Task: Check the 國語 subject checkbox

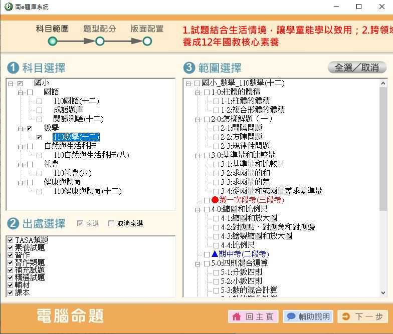Action: pos(30,92)
